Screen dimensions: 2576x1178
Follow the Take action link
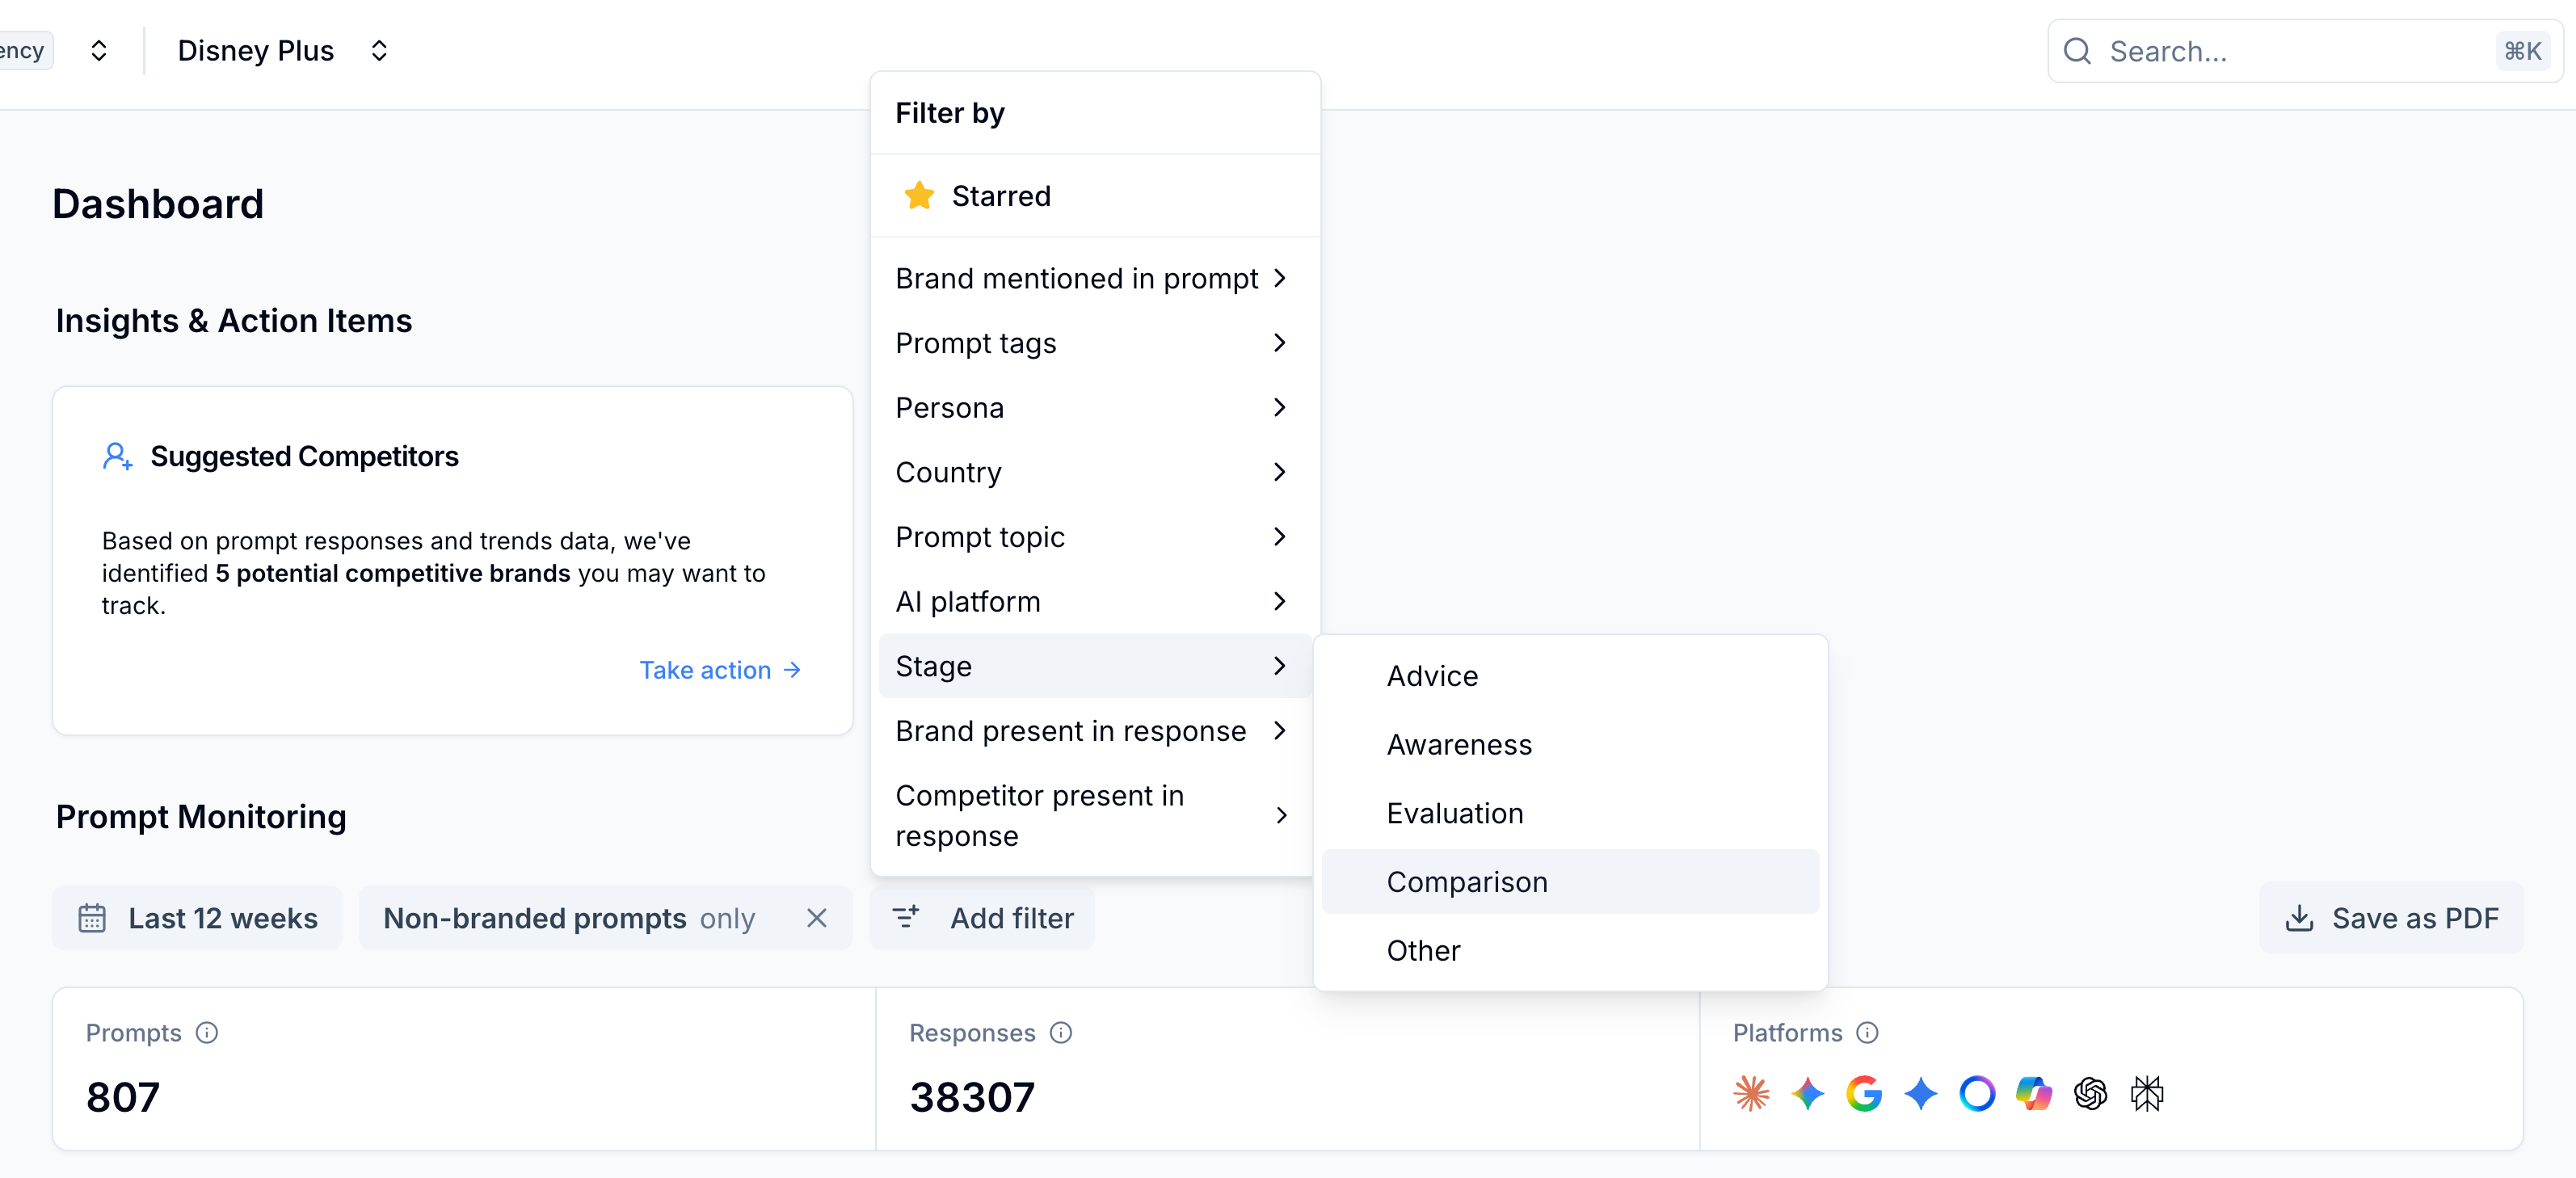[720, 670]
